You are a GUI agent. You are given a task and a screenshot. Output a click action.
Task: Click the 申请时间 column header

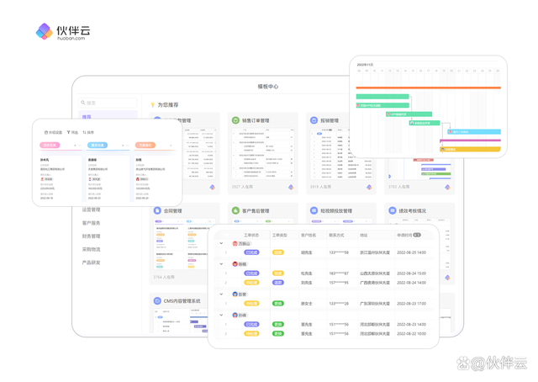pos(404,235)
